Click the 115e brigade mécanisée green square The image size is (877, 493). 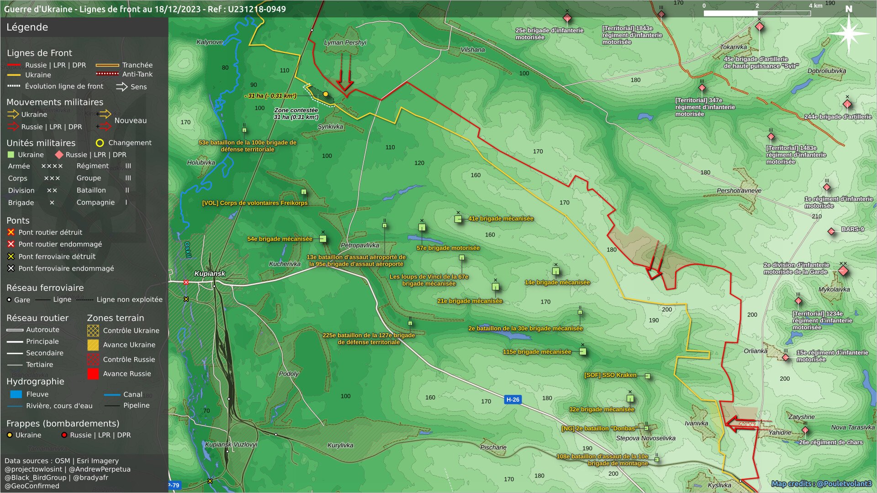583,351
